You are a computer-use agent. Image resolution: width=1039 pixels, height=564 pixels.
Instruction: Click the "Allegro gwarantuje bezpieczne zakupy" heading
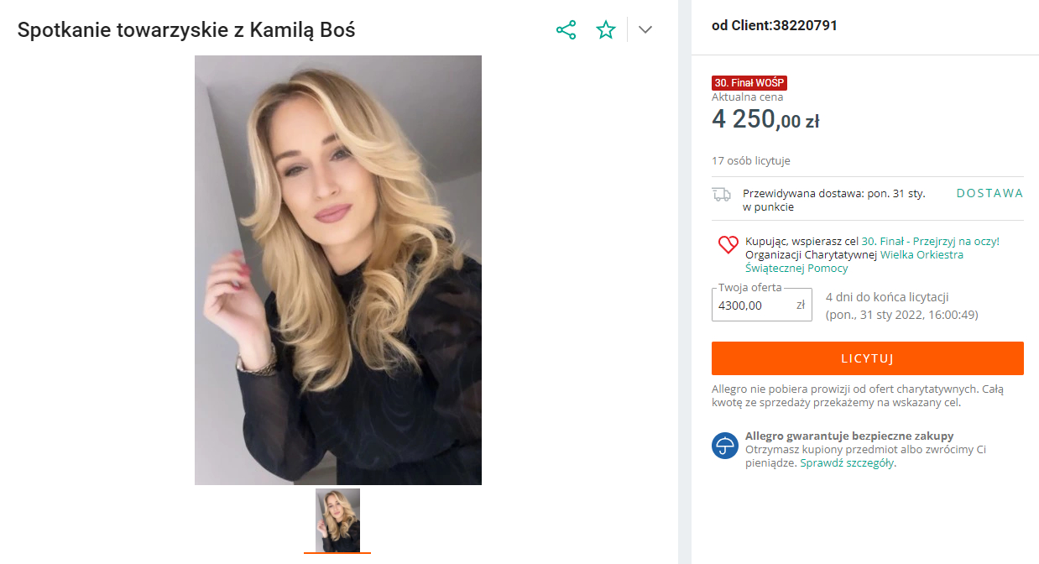point(849,436)
